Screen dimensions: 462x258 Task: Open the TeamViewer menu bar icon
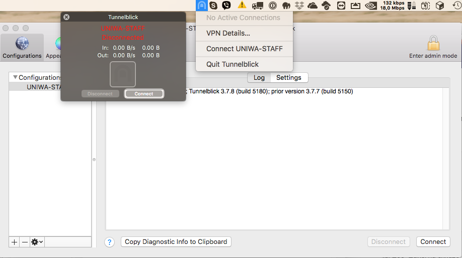[x=341, y=6]
